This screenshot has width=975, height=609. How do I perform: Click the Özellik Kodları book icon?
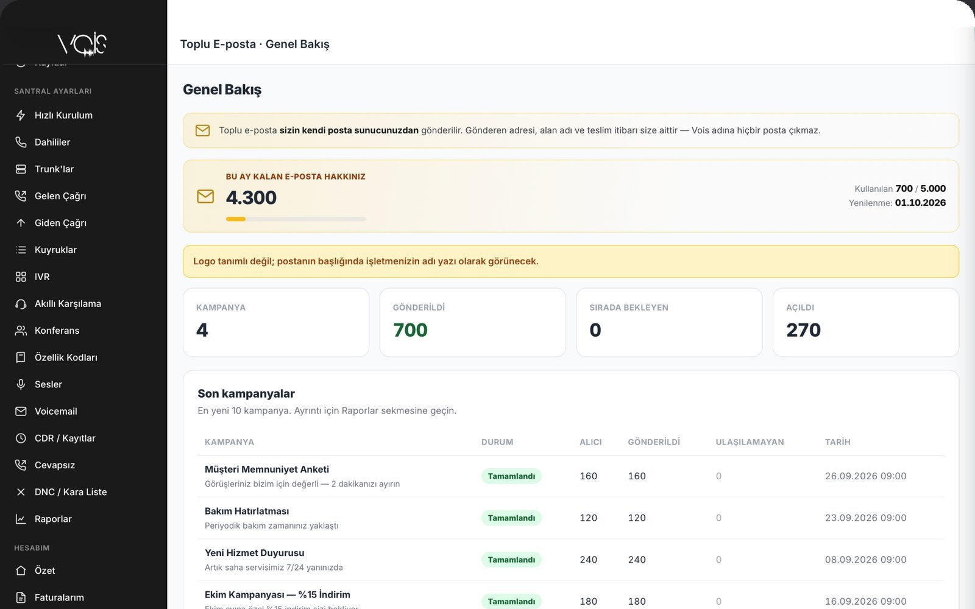pyautogui.click(x=21, y=357)
